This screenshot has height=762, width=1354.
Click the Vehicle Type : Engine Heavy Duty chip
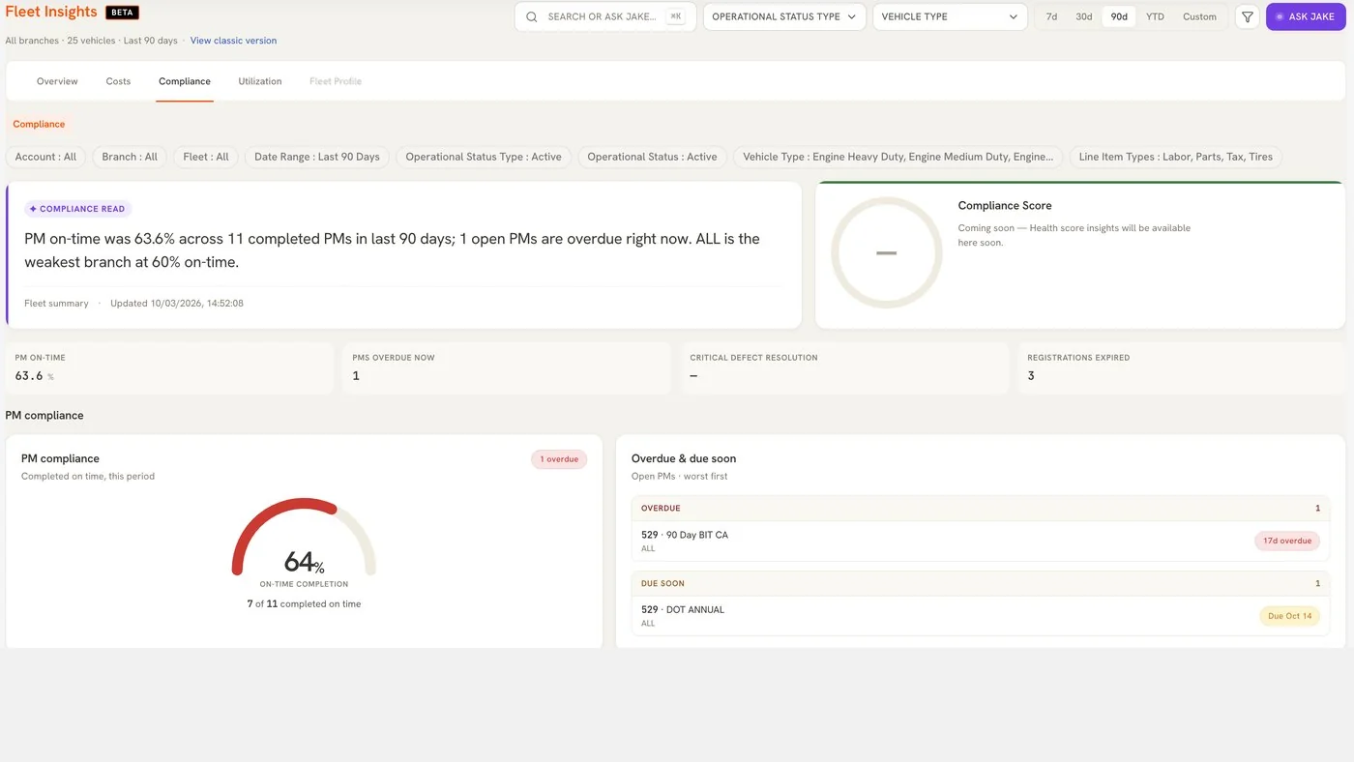pos(898,157)
